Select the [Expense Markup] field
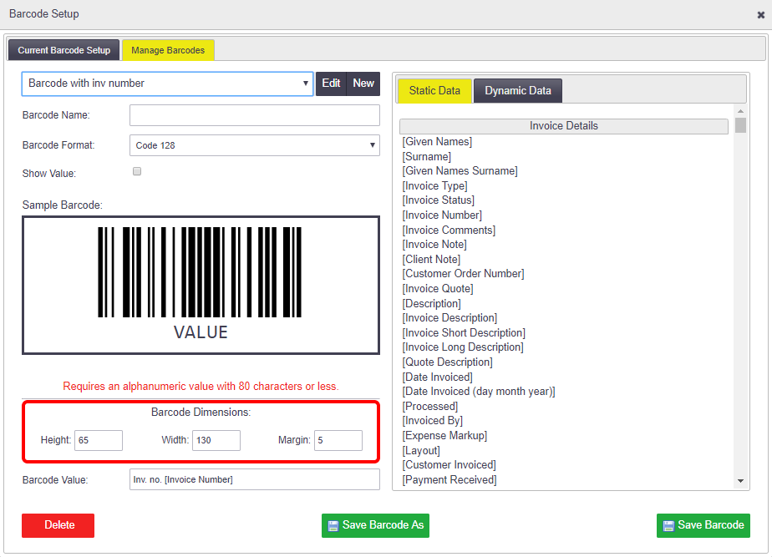The image size is (772, 557). tap(444, 436)
